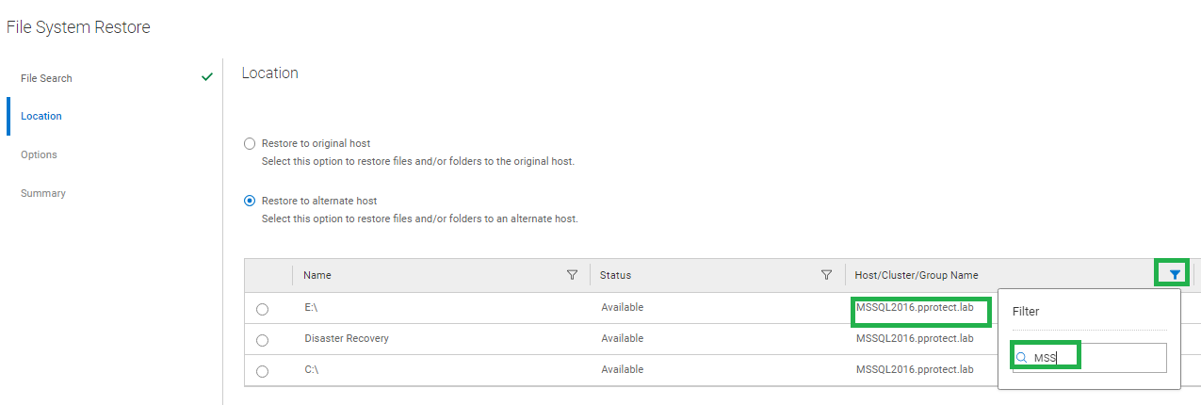Viewport: 1201px width, 405px height.
Task: Open the Name column filter icon
Action: point(572,275)
